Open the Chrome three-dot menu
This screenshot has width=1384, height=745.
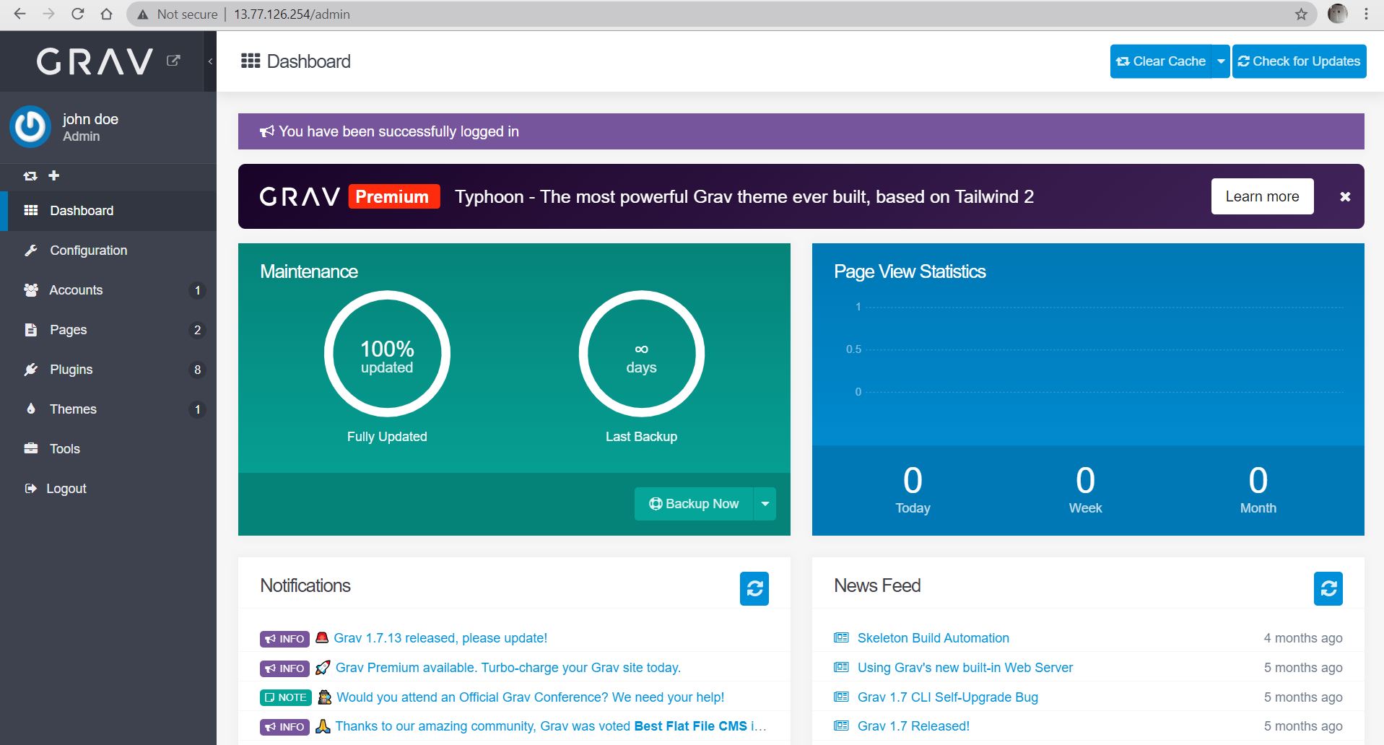1366,14
